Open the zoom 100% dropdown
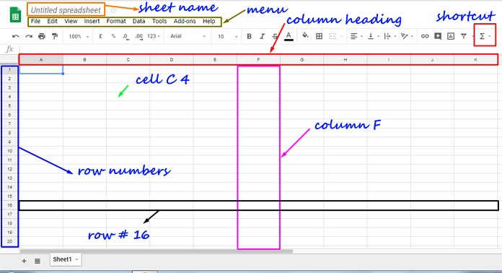The image size is (502, 273). [x=79, y=37]
